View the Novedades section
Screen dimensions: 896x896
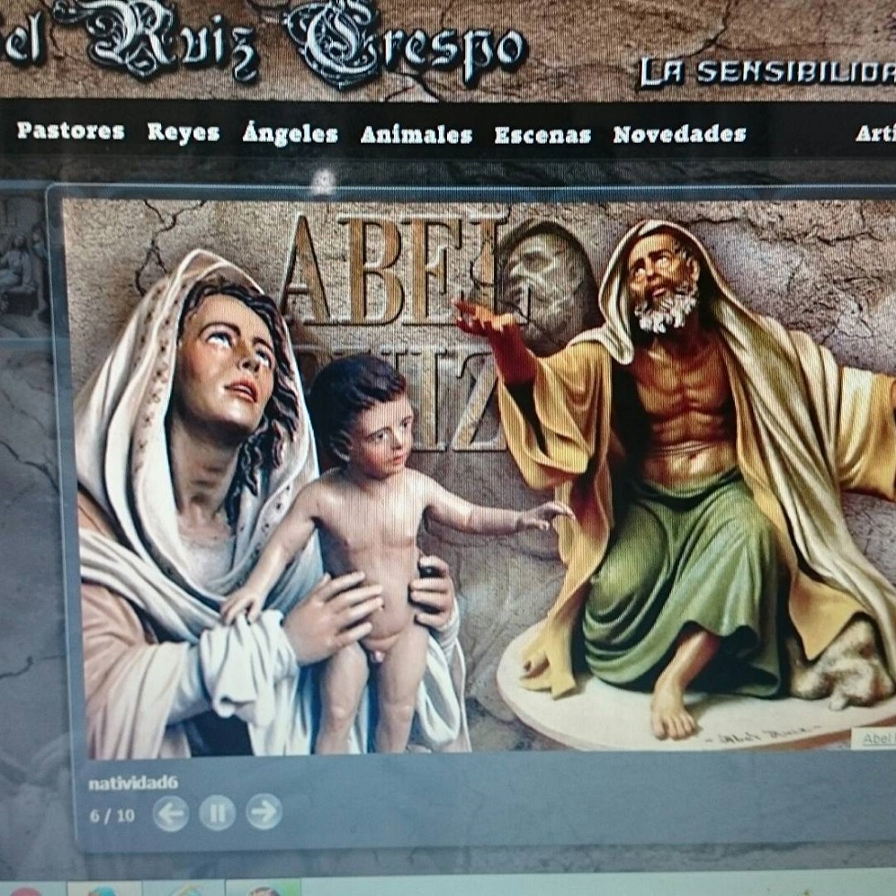tap(679, 135)
